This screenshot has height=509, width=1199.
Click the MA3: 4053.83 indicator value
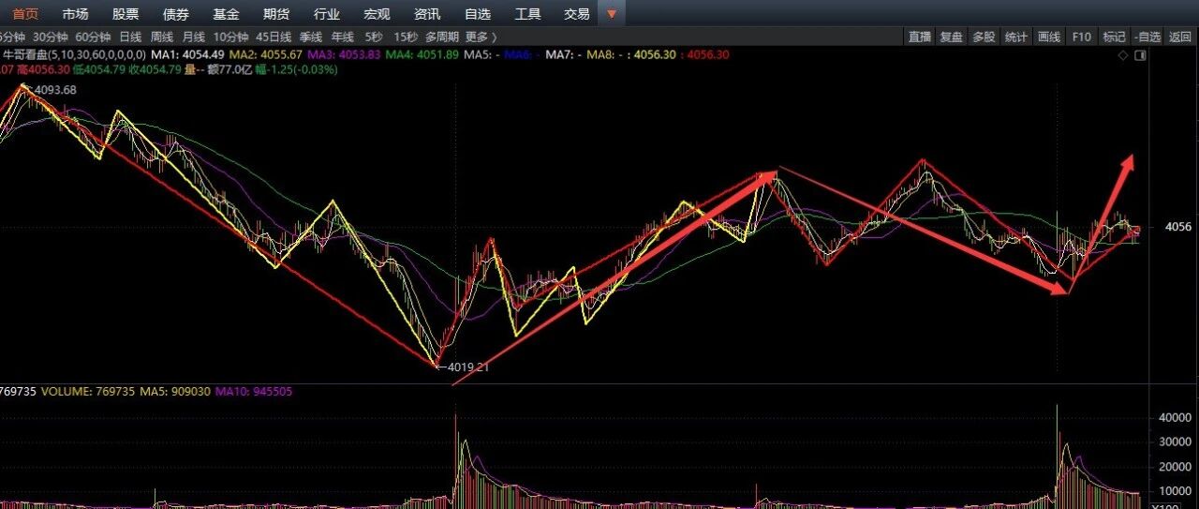coord(346,55)
